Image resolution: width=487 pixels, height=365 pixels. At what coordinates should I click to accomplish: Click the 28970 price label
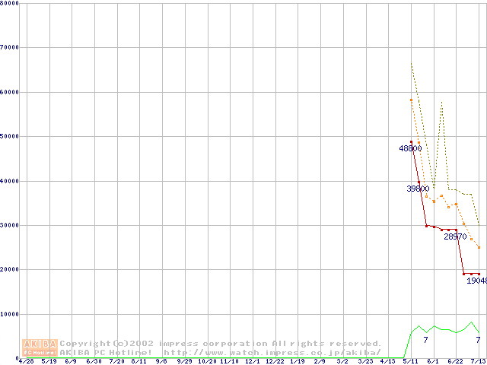coord(455,236)
